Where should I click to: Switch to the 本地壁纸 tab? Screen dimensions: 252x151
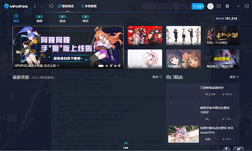coord(89,6)
